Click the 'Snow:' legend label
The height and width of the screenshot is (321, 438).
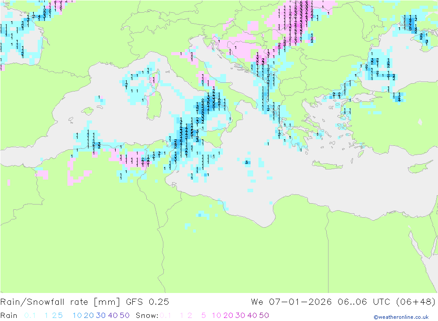click(x=147, y=315)
